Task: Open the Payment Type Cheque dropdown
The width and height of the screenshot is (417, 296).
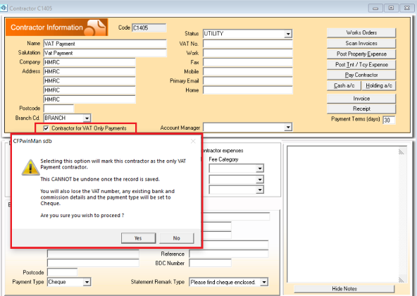Action: [87, 282]
